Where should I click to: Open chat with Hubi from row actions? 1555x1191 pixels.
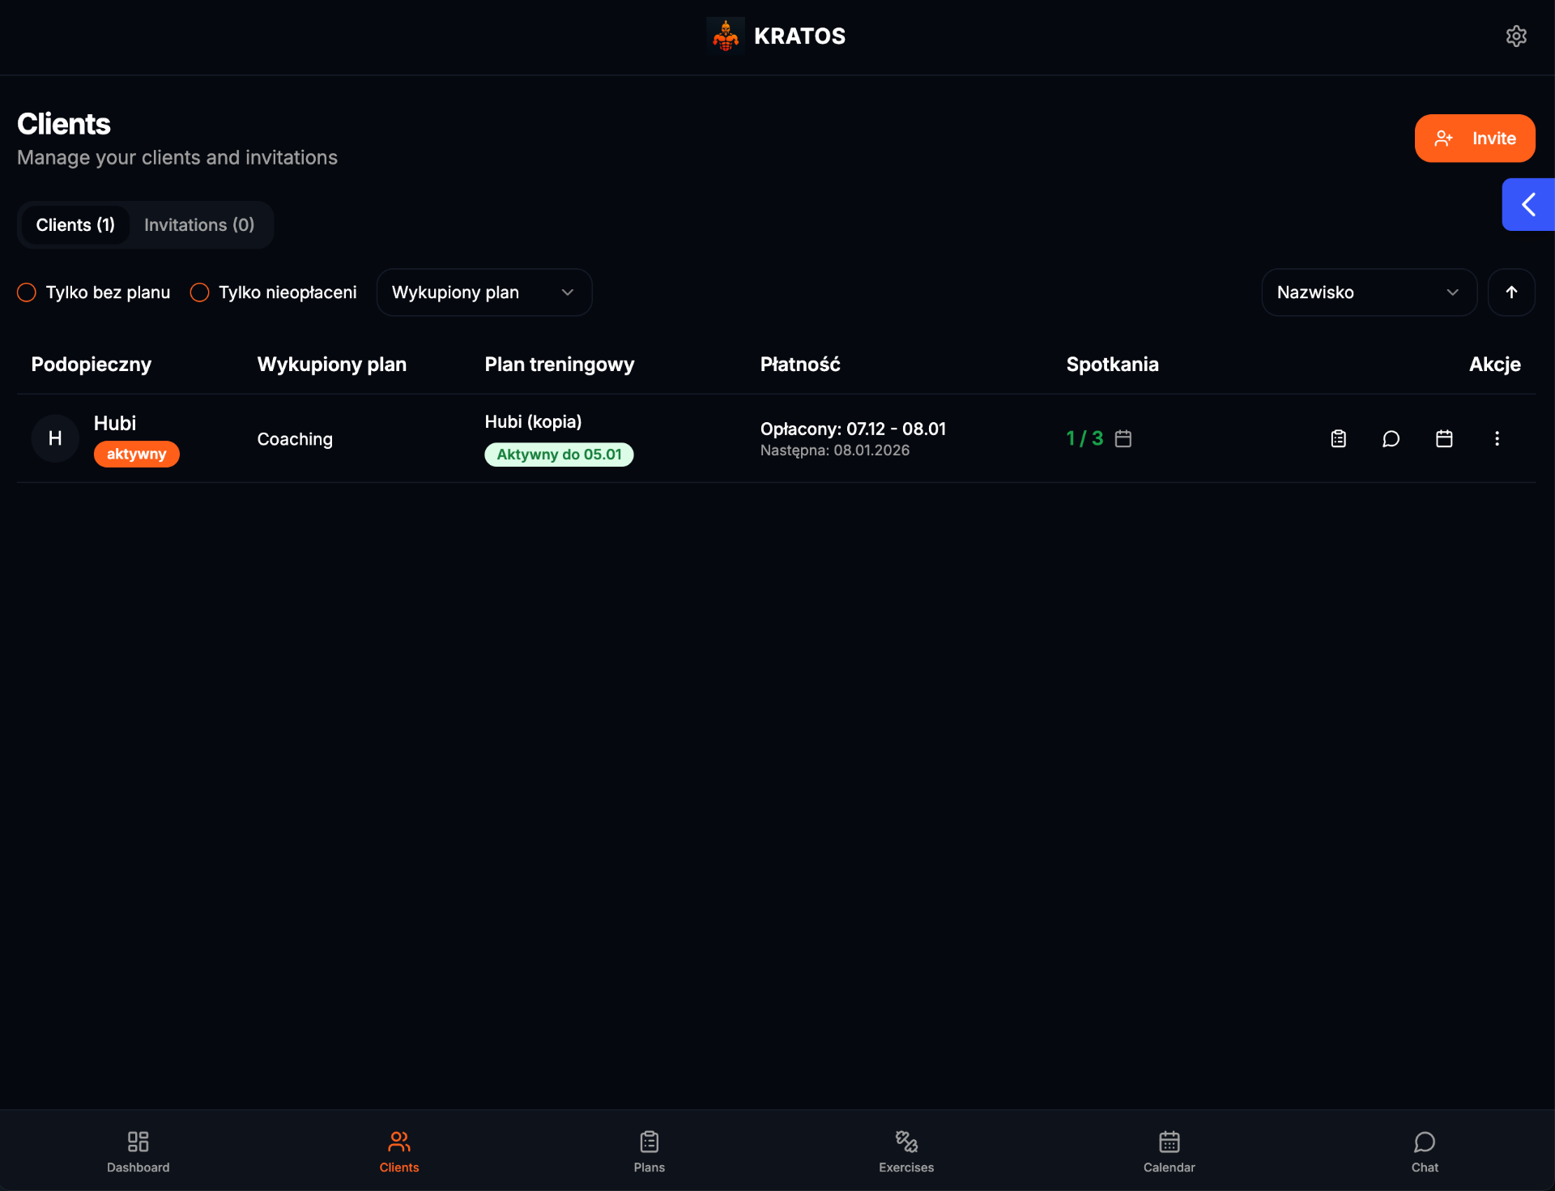1391,438
